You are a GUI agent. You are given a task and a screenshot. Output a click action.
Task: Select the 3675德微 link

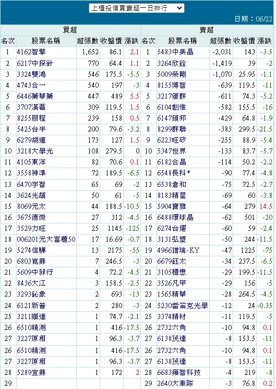(x=31, y=217)
